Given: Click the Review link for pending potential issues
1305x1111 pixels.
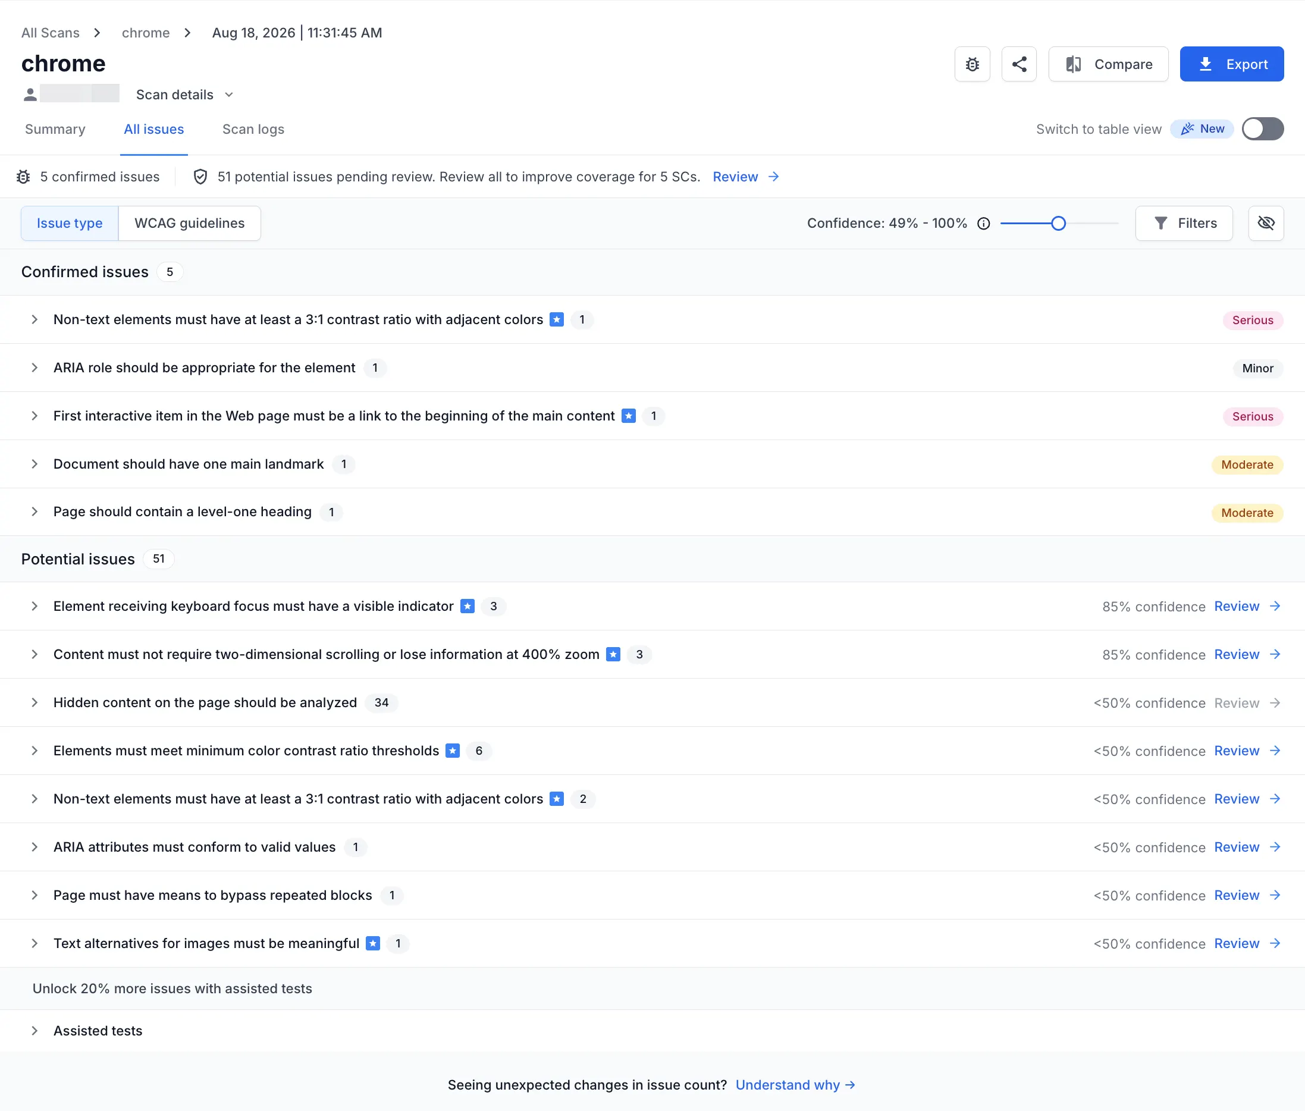Looking at the screenshot, I should pos(746,177).
